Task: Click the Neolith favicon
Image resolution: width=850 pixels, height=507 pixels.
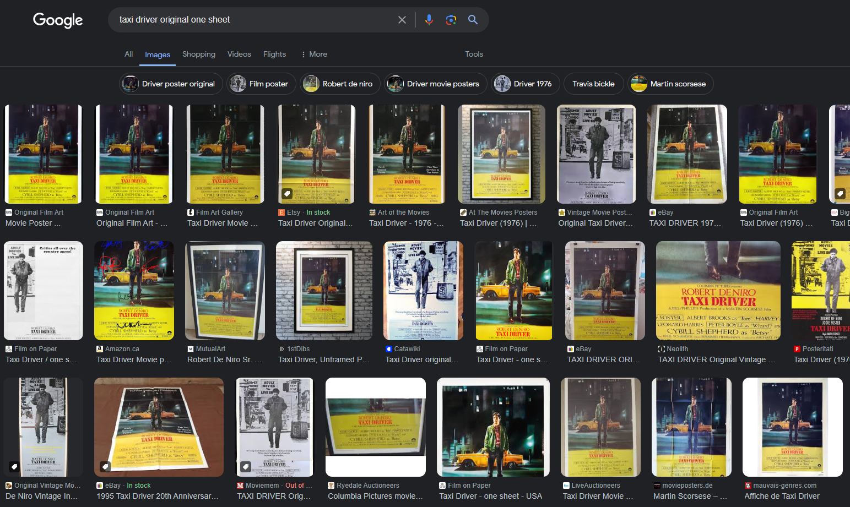Action: [662, 349]
